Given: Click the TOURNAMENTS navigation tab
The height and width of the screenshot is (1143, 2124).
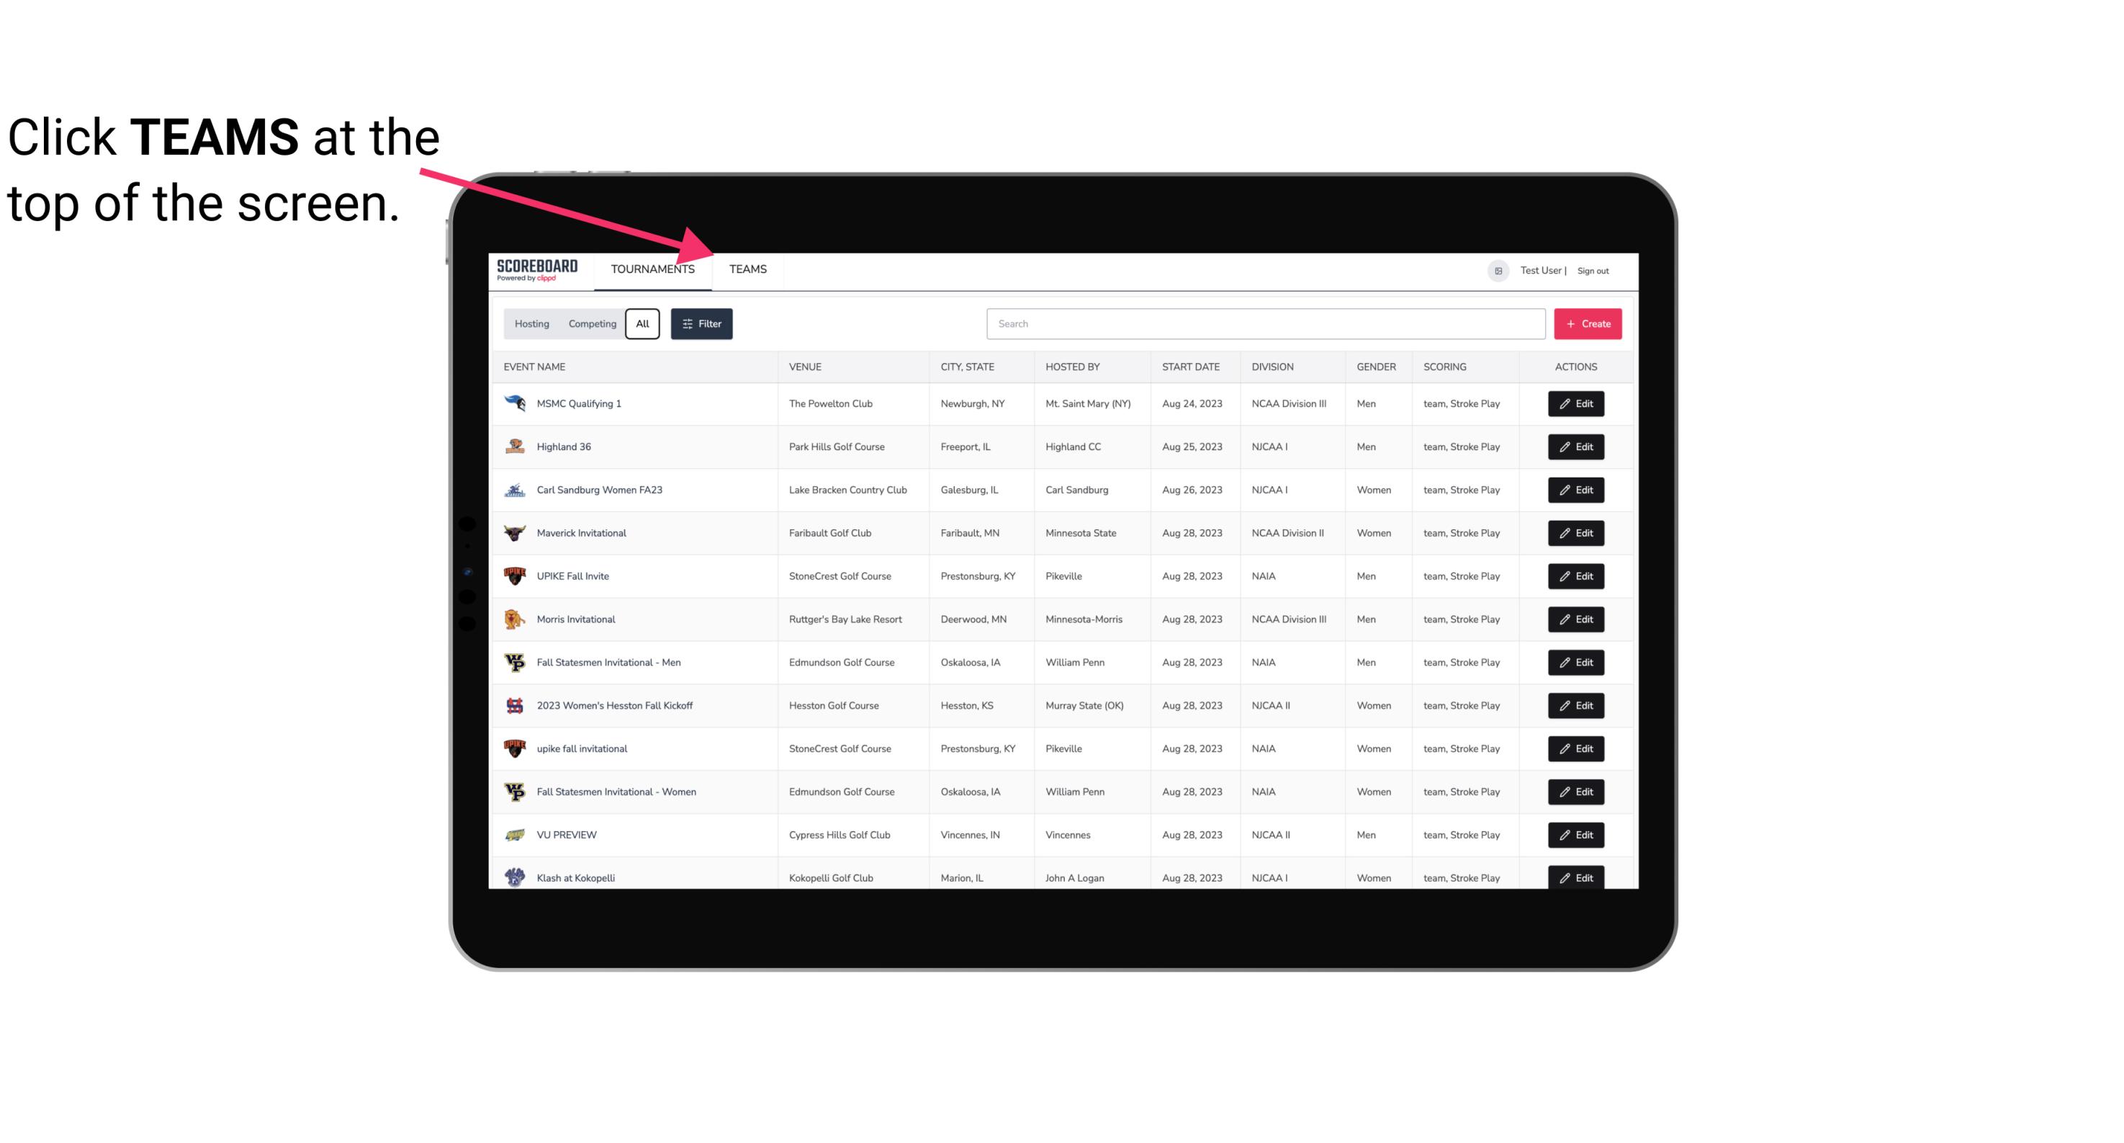Looking at the screenshot, I should (652, 269).
